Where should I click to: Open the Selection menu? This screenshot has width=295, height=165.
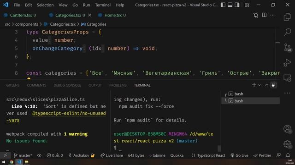pyautogui.click(x=45, y=5)
